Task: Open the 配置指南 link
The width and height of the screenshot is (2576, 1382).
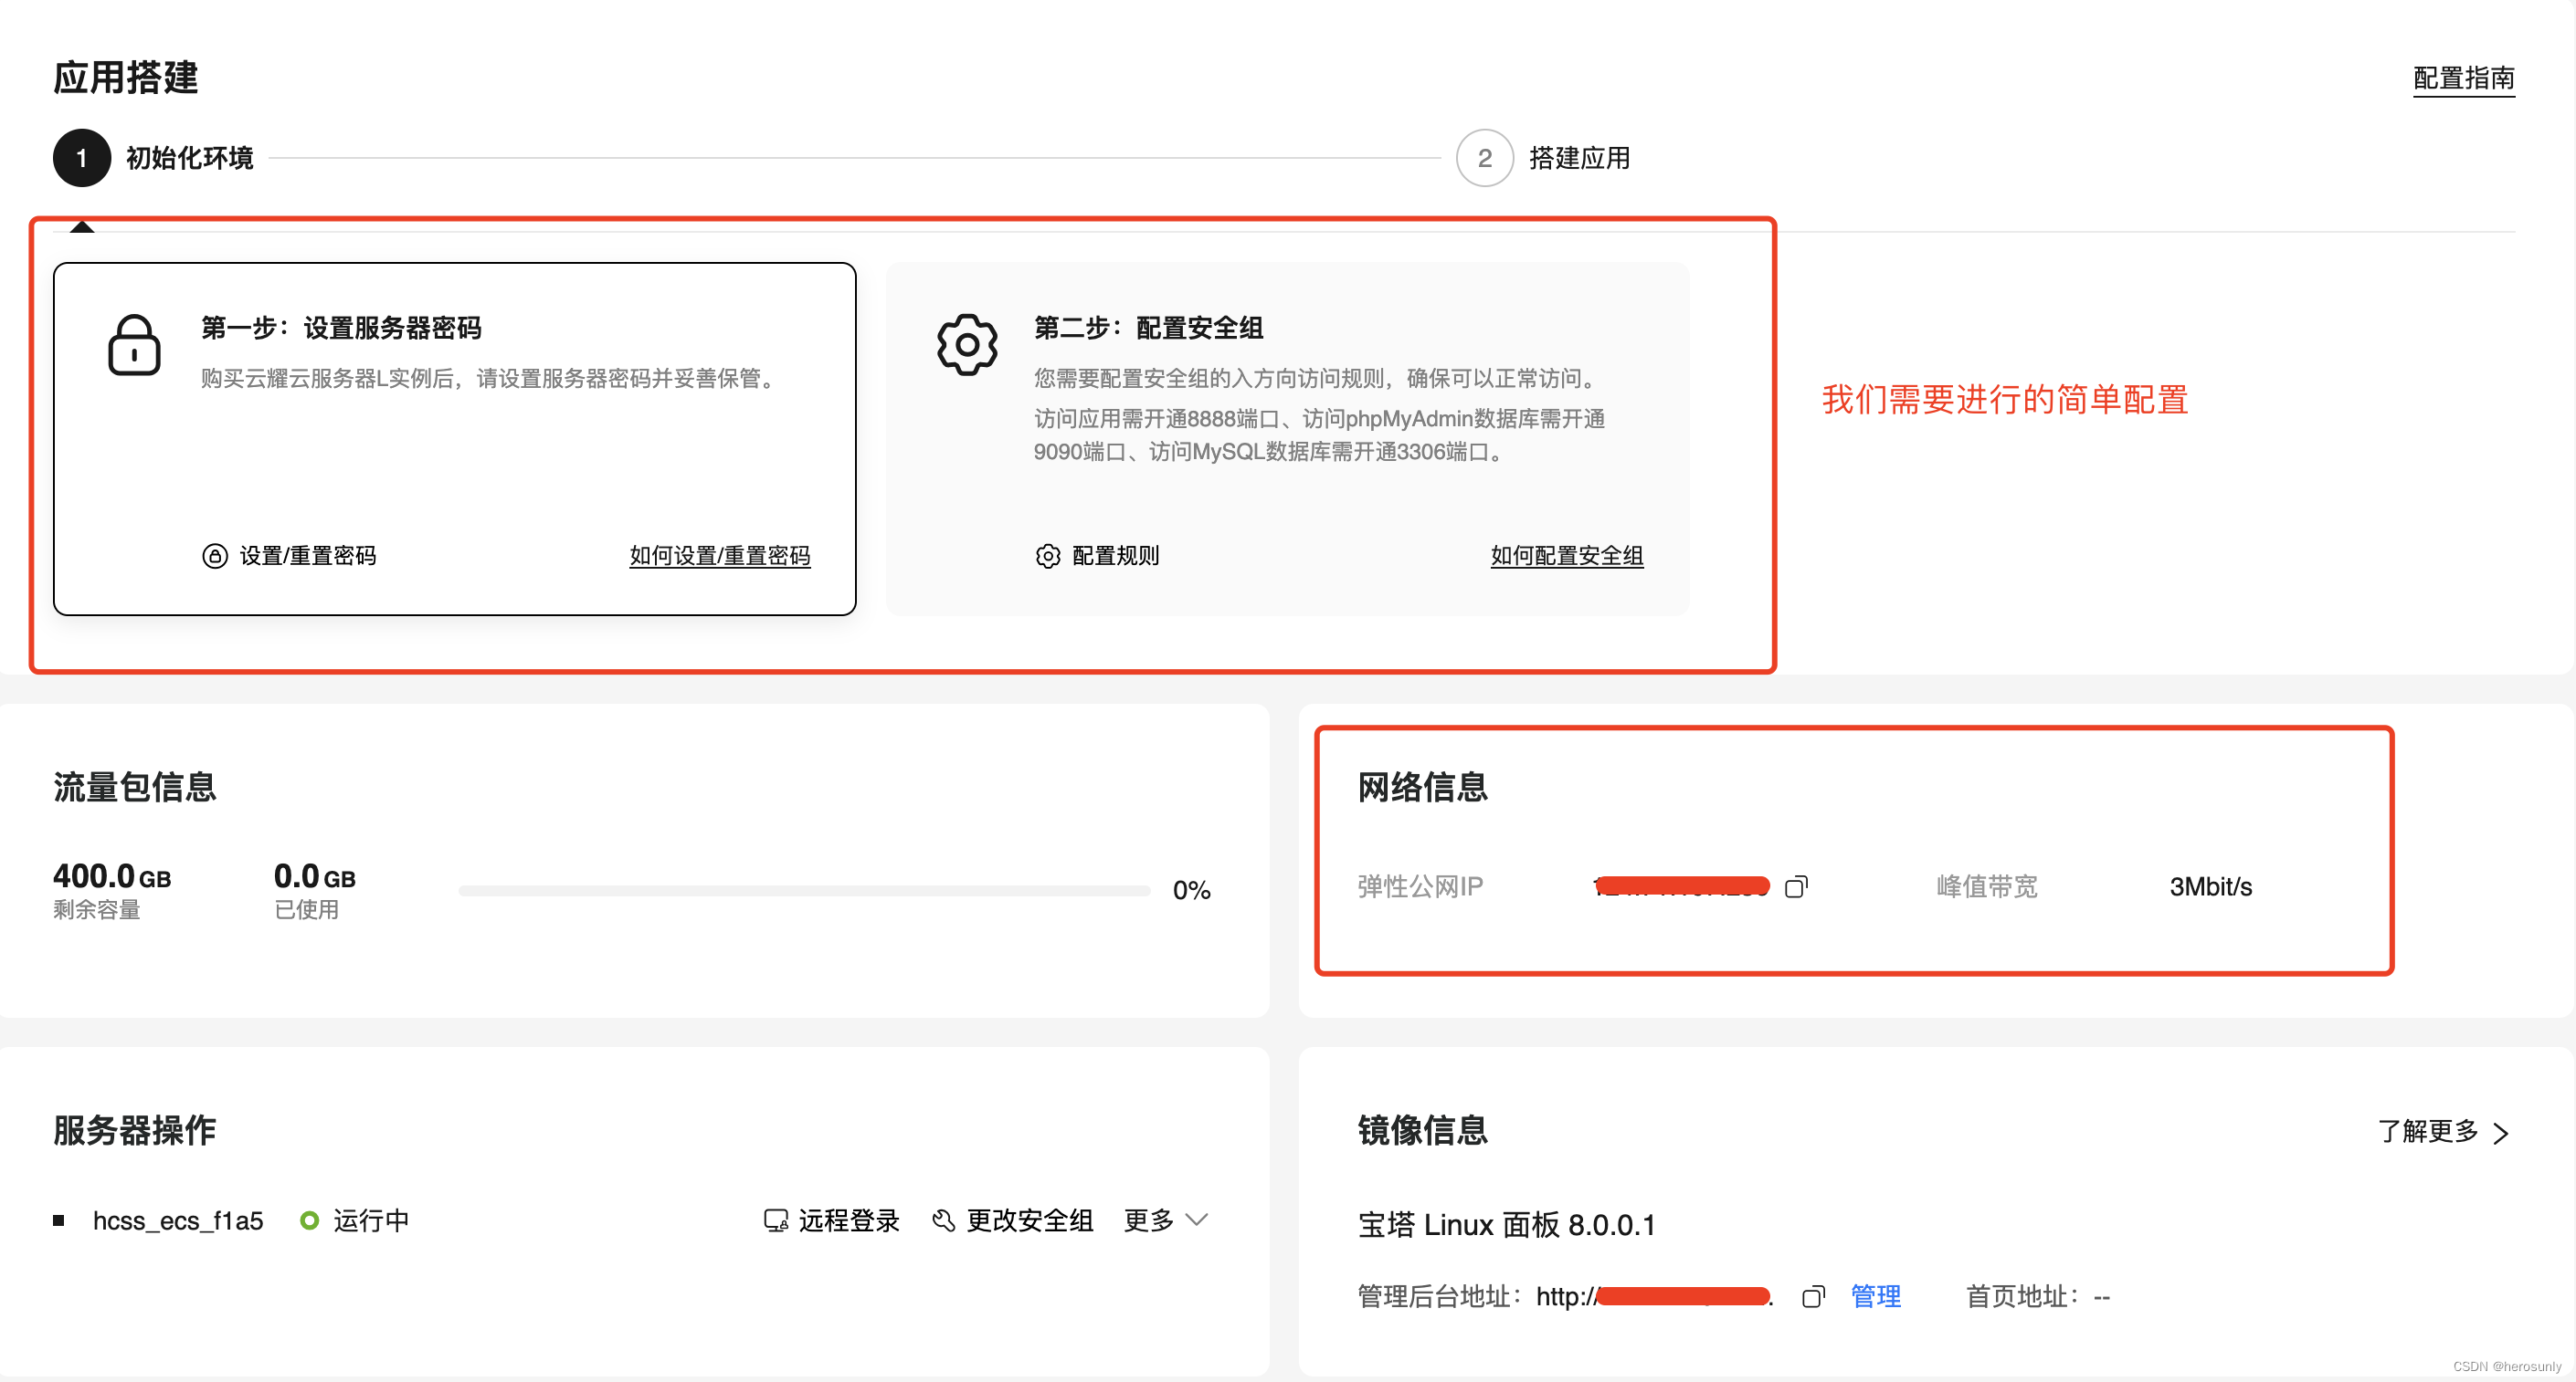Action: pyautogui.click(x=2464, y=78)
